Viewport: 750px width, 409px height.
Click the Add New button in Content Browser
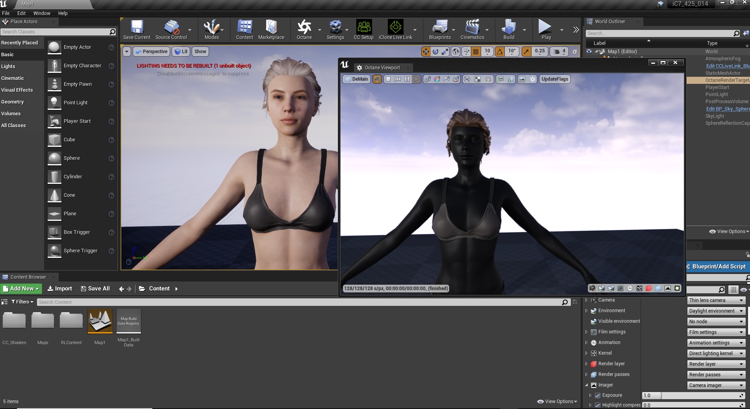point(21,289)
